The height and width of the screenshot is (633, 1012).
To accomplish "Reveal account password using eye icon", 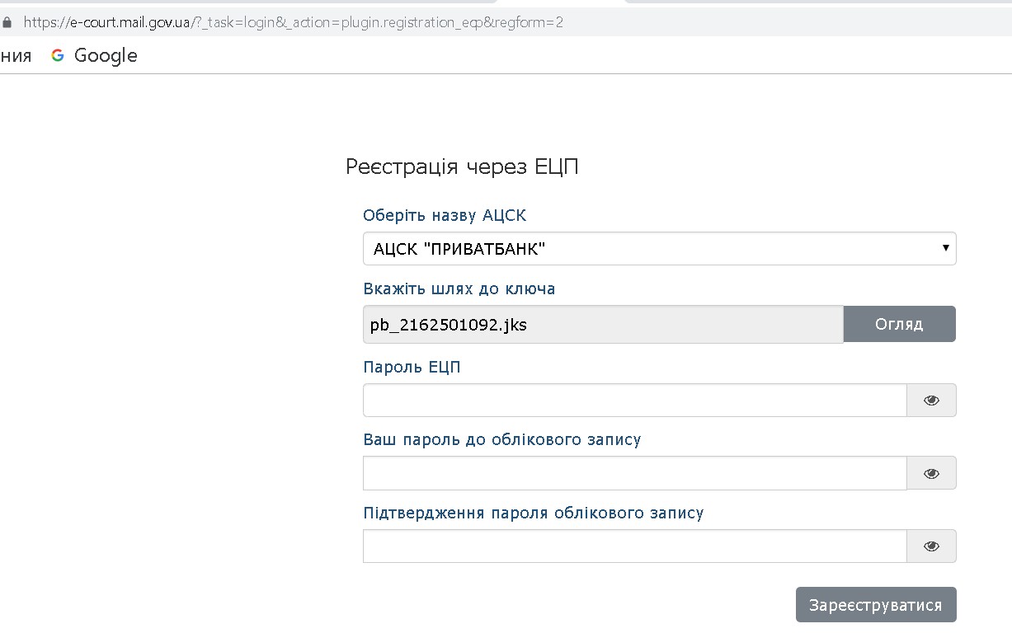I will pos(932,473).
